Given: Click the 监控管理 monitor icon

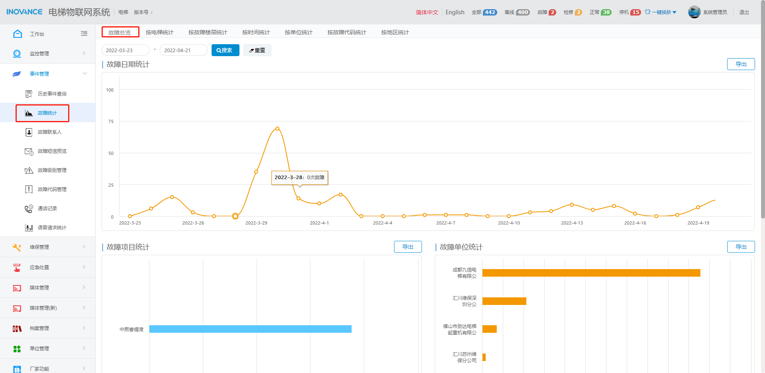Looking at the screenshot, I should pos(17,54).
